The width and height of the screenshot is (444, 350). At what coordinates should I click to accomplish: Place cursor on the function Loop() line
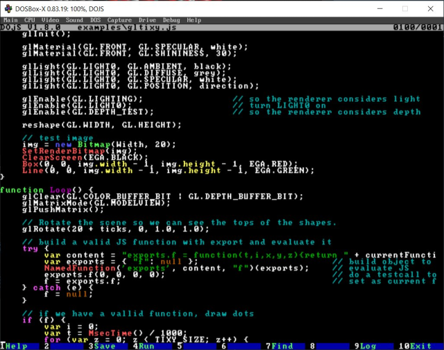[47, 189]
